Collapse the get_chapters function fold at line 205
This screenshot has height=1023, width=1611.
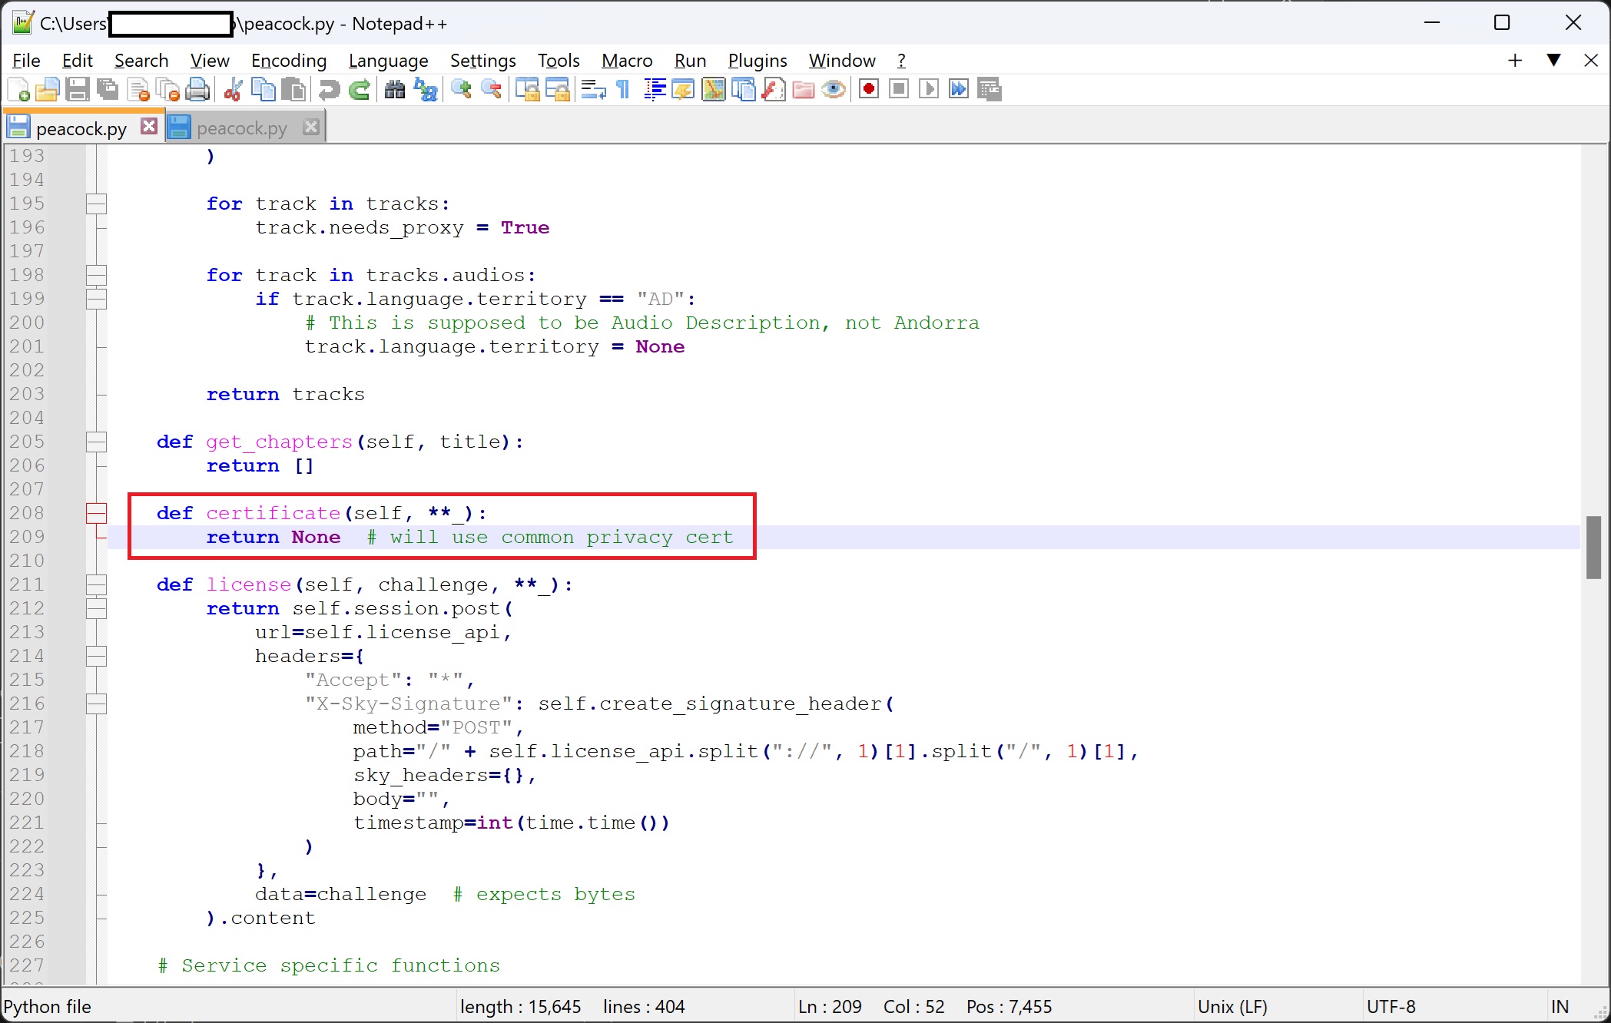(96, 442)
